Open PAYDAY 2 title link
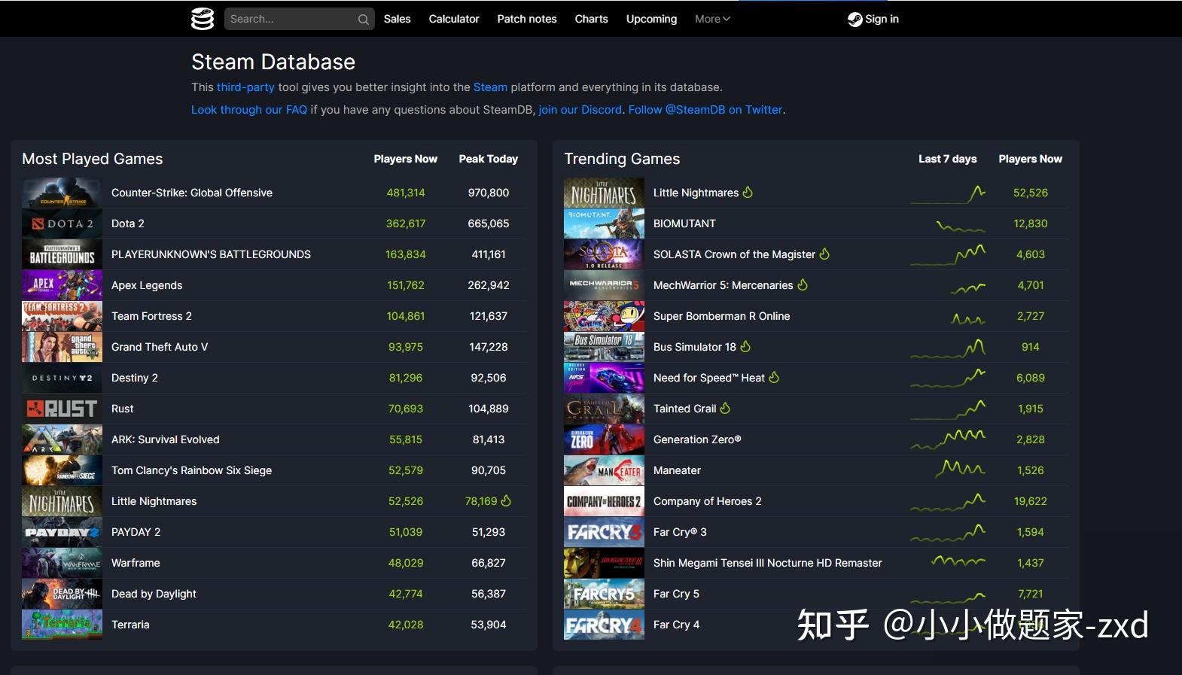Screen dimensions: 1182x675 tap(136, 532)
